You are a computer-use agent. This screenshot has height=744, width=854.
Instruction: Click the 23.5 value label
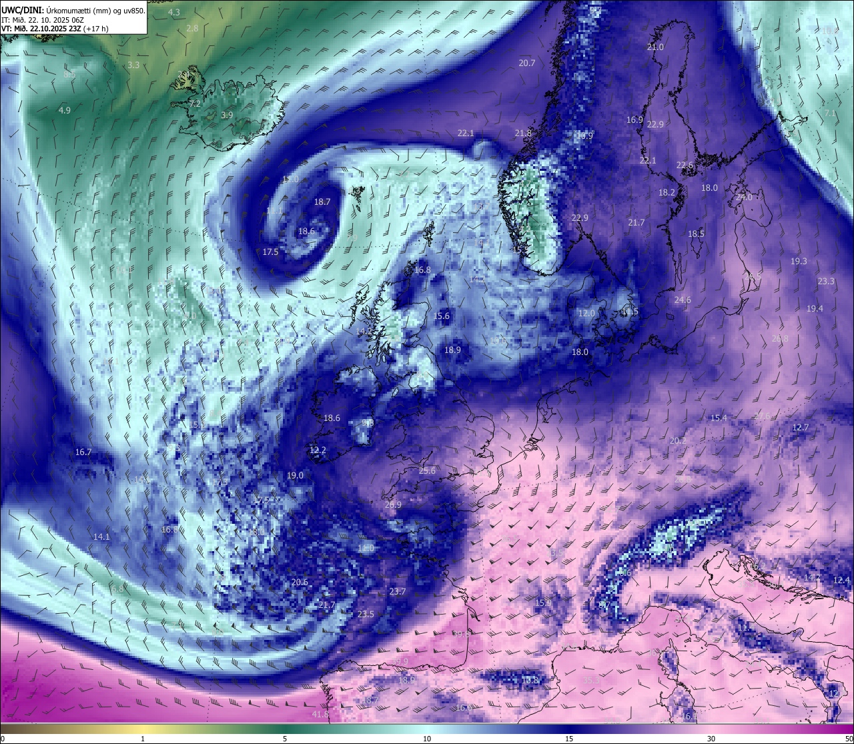coord(366,614)
